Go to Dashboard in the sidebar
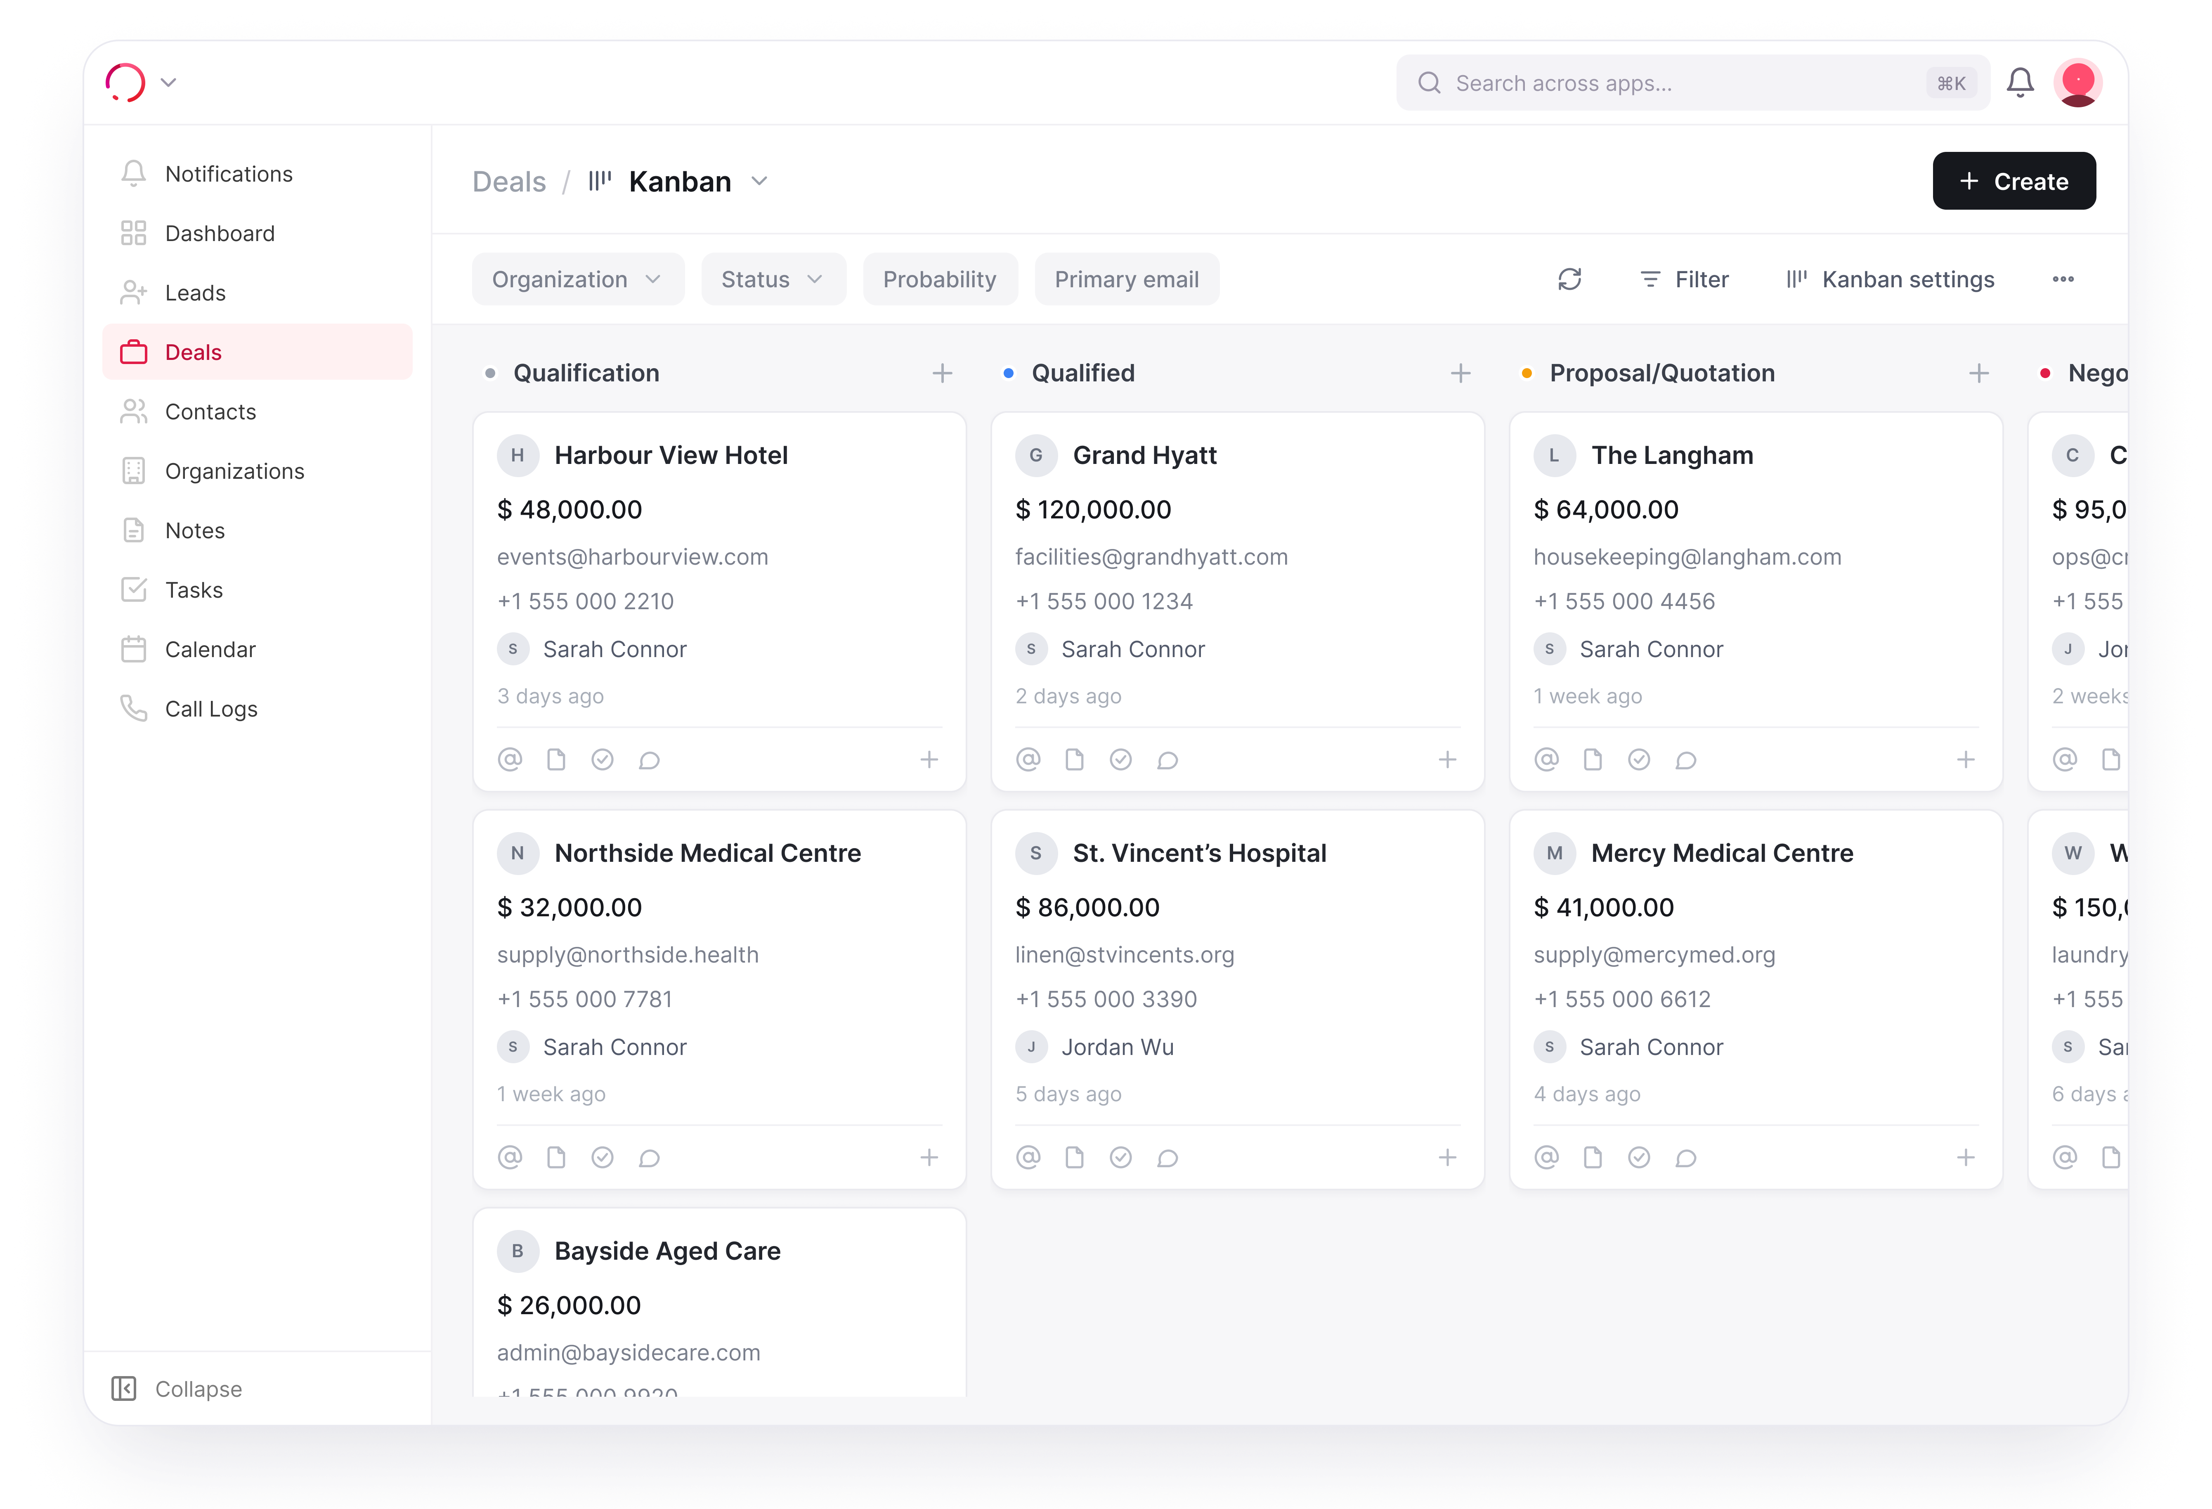Screen dimensions: 2212x1509 [257, 233]
